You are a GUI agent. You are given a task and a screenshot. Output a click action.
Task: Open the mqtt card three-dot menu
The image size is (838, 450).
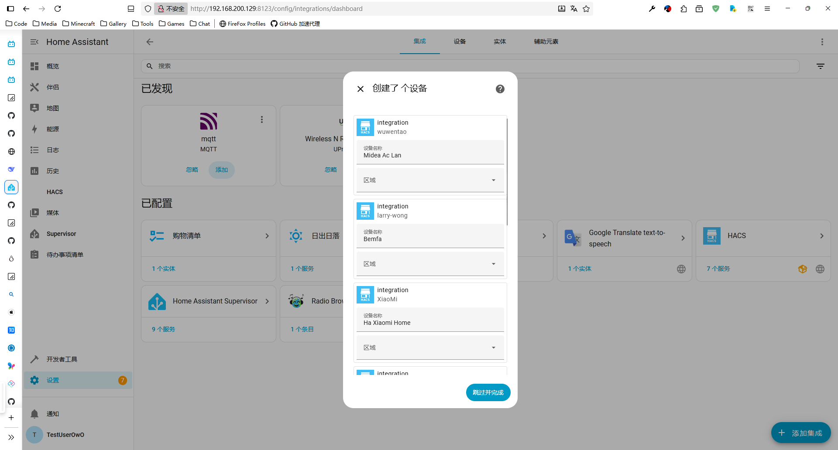click(x=262, y=119)
